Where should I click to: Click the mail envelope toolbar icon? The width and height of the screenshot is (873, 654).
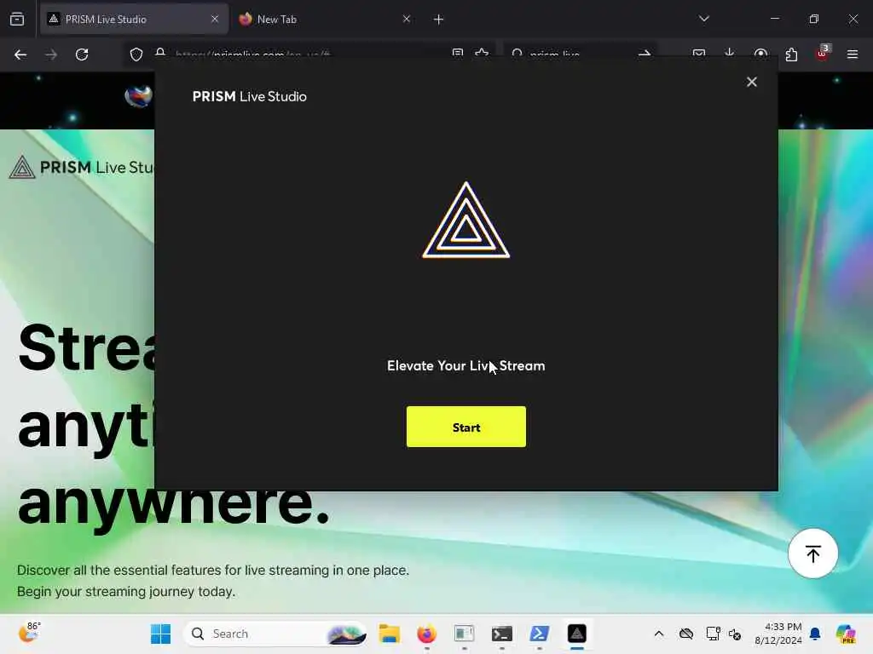699,54
